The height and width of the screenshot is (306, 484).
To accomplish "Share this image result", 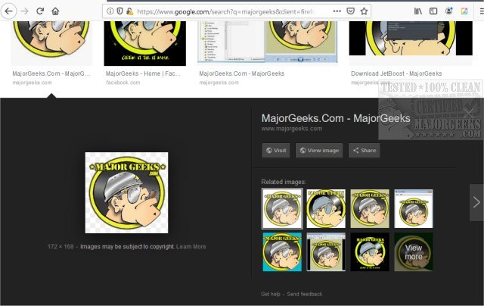I will click(x=365, y=151).
